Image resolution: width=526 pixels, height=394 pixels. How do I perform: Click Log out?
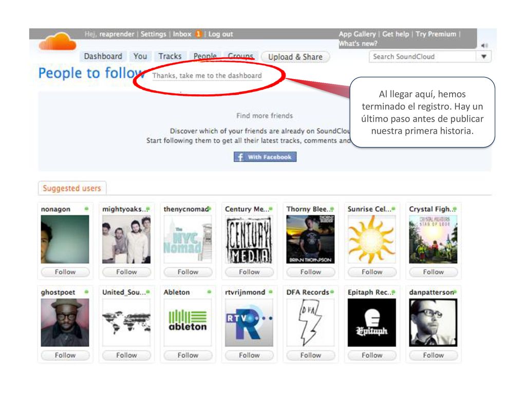220,34
